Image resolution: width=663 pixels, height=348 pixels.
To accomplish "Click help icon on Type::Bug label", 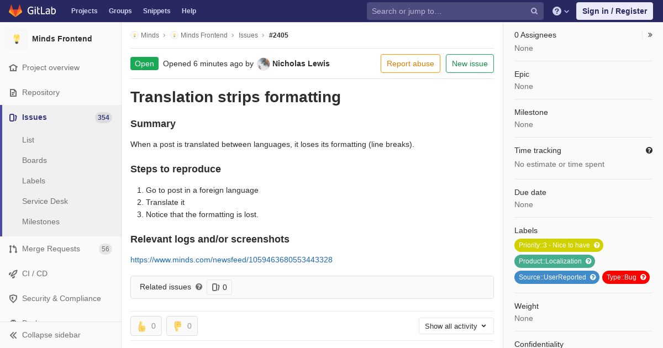I will click(x=643, y=277).
